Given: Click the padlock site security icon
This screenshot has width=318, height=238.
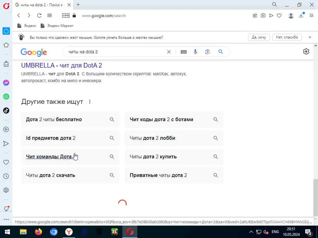Looking at the screenshot, I should tap(74, 15).
